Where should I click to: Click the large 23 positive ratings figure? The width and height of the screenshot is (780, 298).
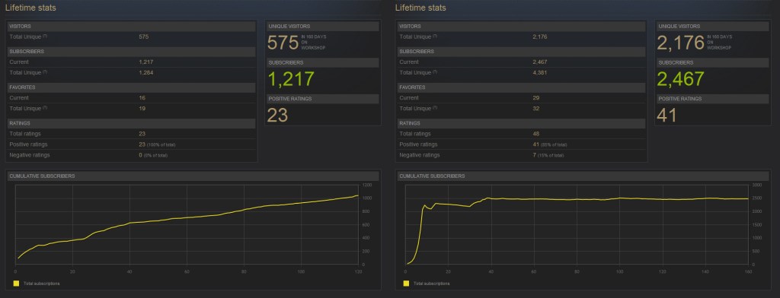pos(277,116)
